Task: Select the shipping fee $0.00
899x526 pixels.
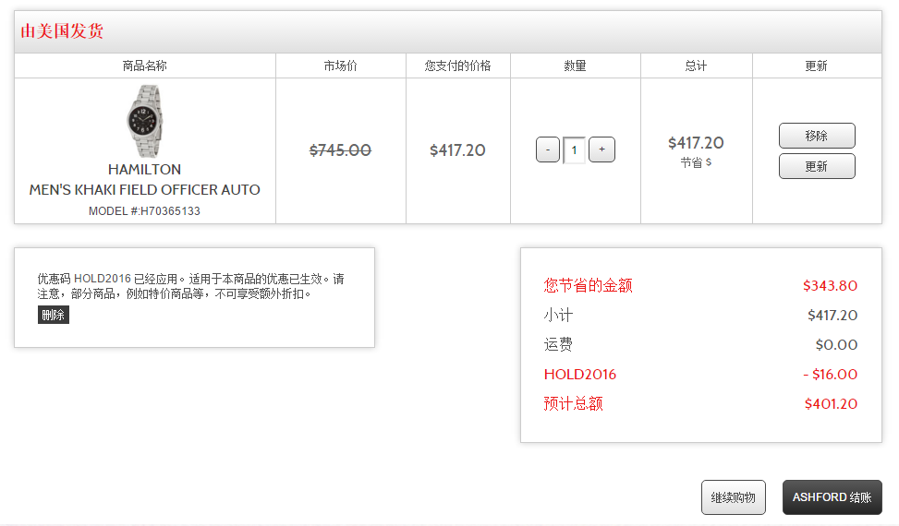Action: tap(836, 344)
